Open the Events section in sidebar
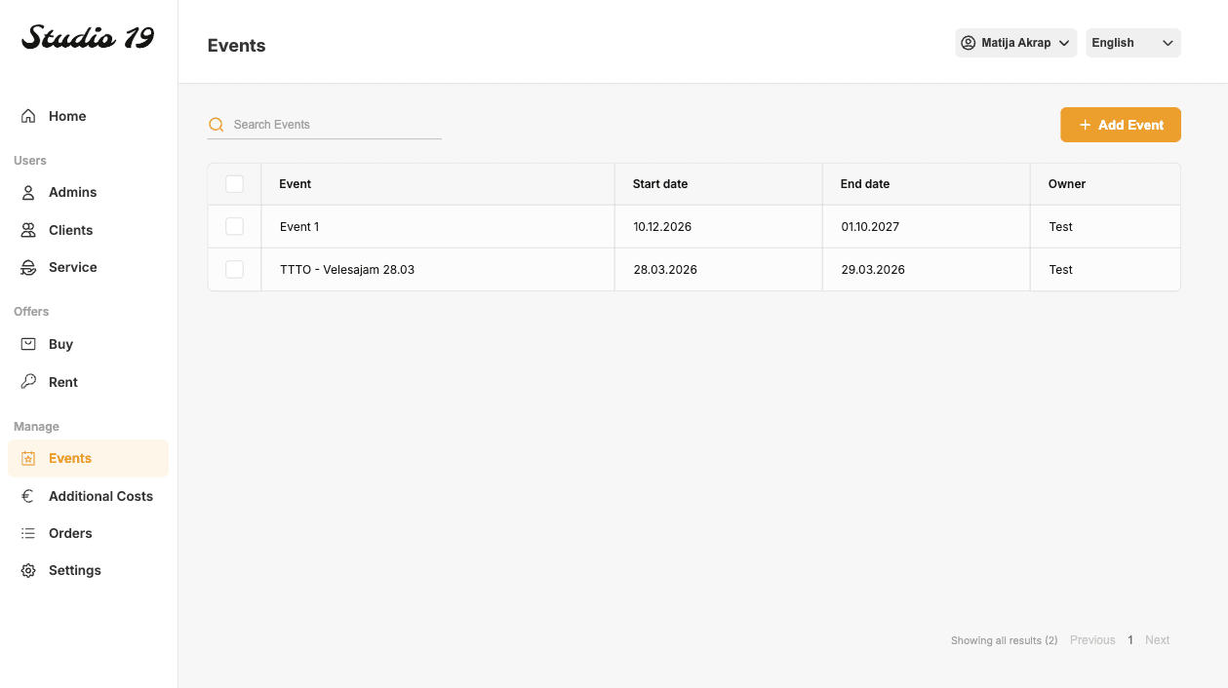This screenshot has width=1228, height=688. pyautogui.click(x=69, y=458)
